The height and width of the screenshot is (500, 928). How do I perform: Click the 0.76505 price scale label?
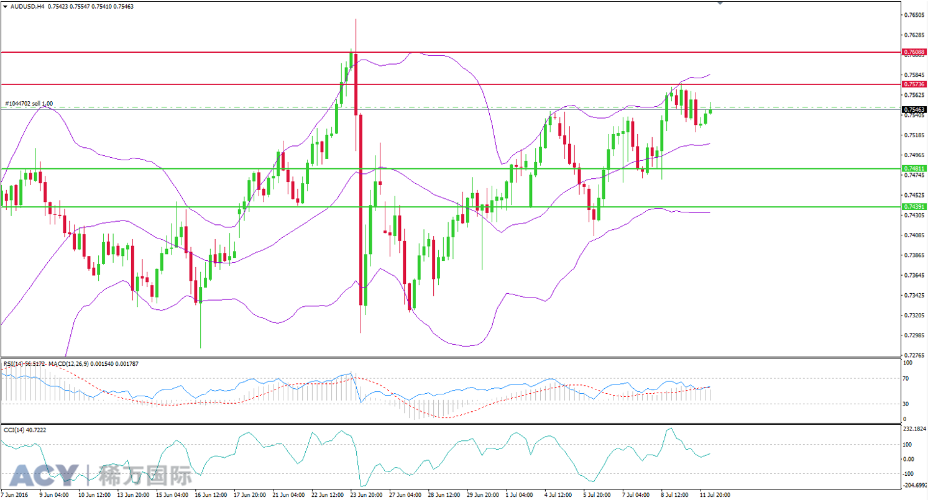(x=915, y=15)
